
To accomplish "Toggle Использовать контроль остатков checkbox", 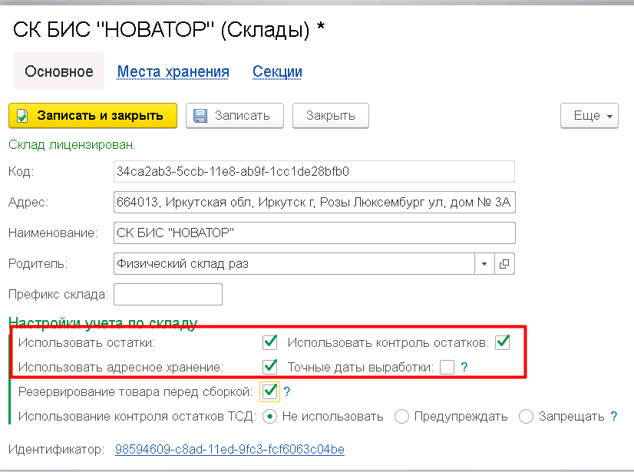I will [x=503, y=342].
